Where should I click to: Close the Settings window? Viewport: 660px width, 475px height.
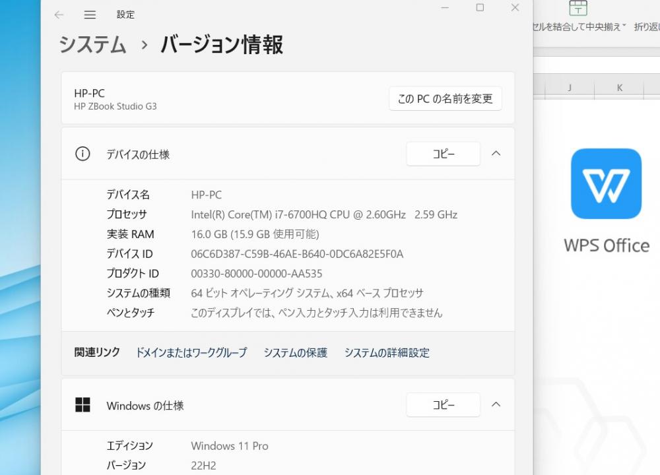pos(515,7)
